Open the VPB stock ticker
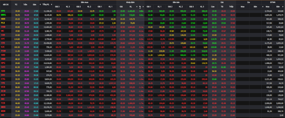This screenshot has width=285, height=118. (3, 11)
